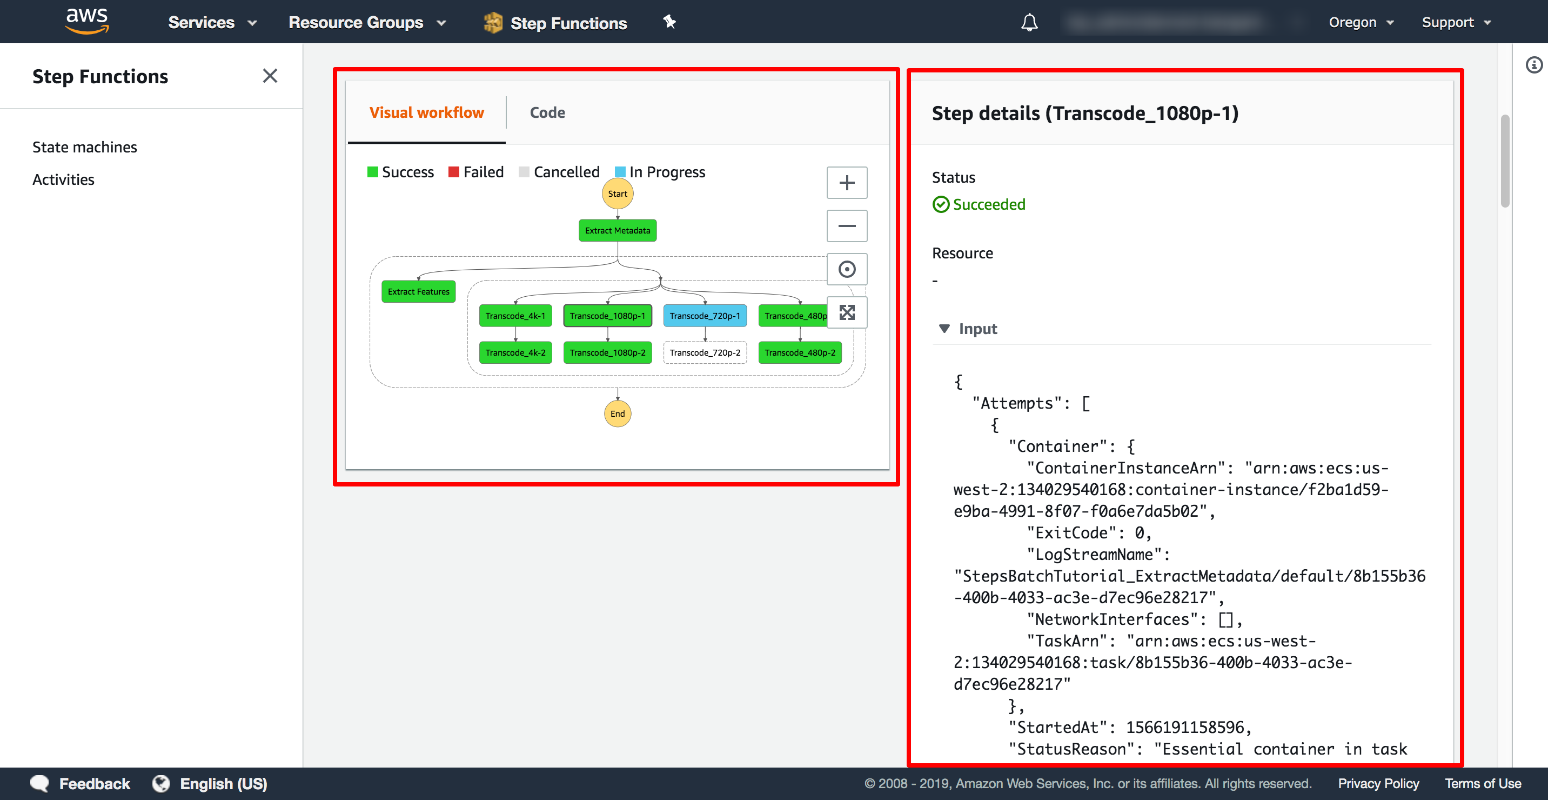Select the Transcode_480p-2 step
The width and height of the screenshot is (1548, 800).
point(799,353)
